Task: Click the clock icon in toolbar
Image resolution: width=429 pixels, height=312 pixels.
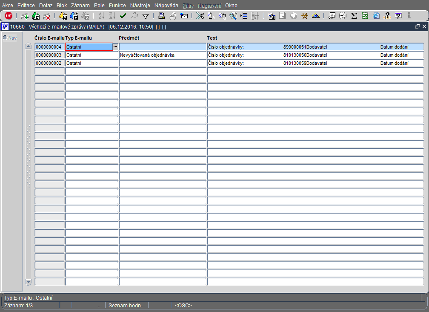Action: pos(343,16)
